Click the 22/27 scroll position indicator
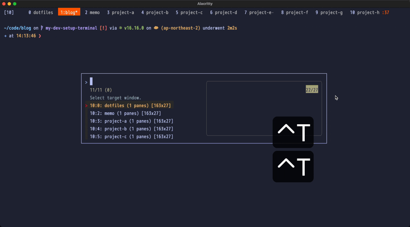 [x=312, y=89]
